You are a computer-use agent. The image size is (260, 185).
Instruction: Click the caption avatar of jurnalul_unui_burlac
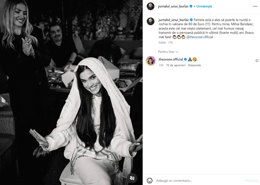coord(151,21)
